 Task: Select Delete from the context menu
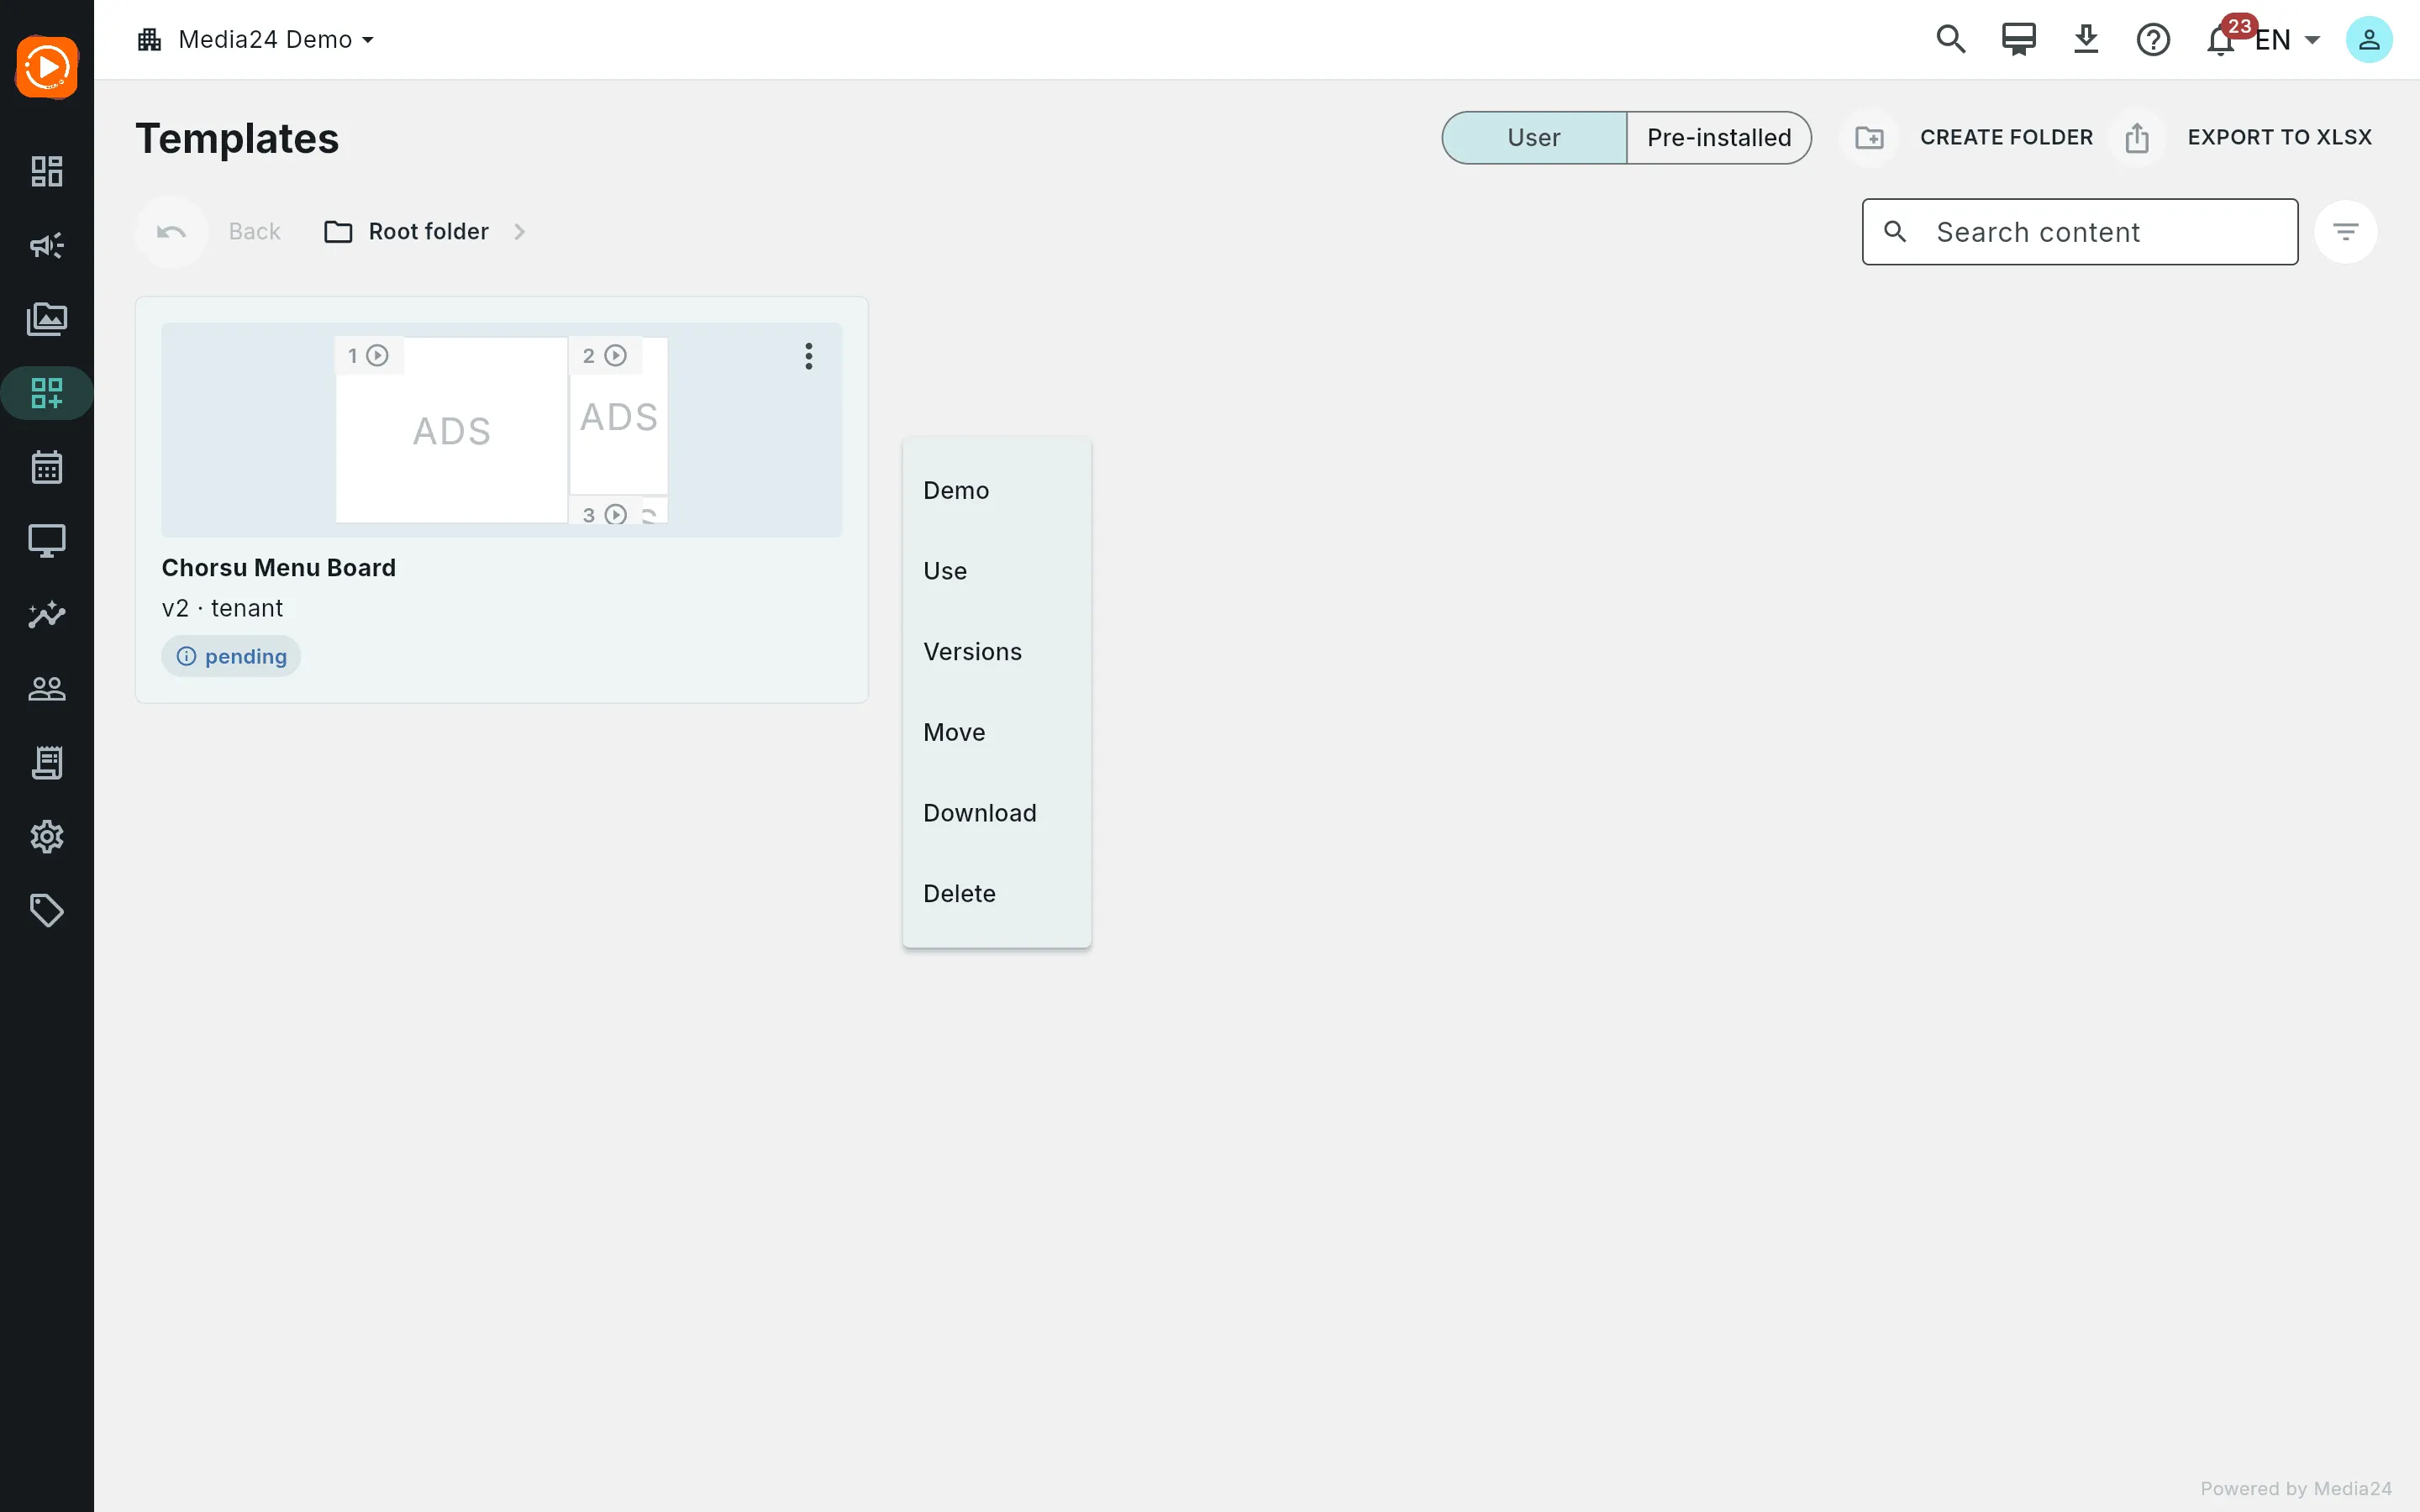(x=997, y=894)
